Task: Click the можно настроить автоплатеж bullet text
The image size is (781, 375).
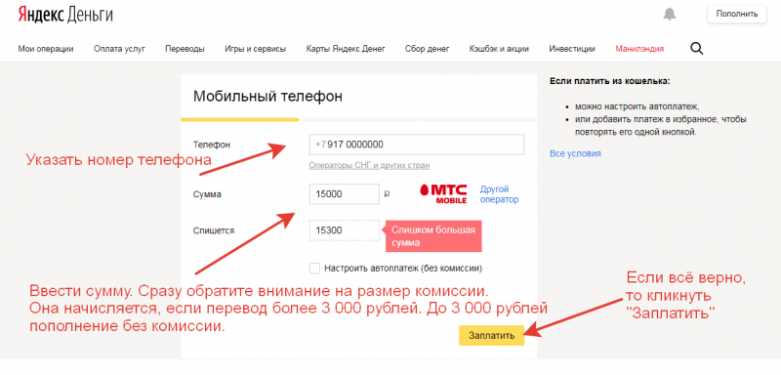Action: click(x=637, y=106)
